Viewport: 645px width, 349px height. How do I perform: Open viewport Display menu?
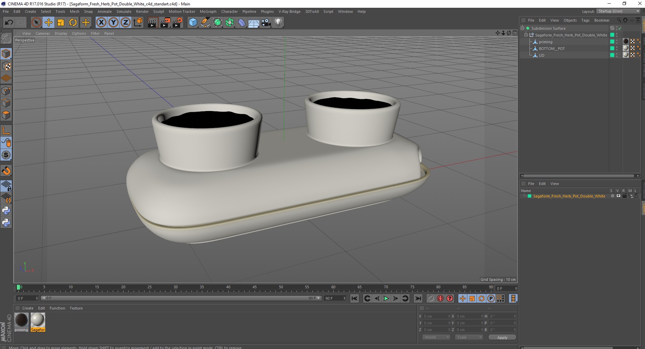(61, 33)
